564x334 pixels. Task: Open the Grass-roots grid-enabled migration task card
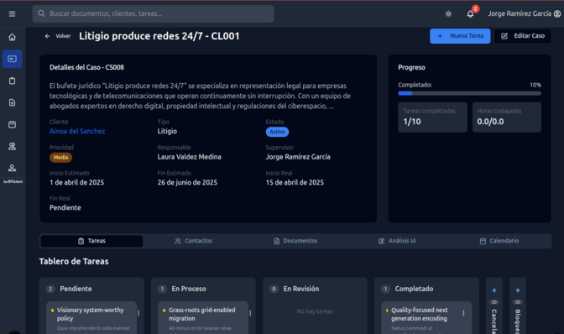pyautogui.click(x=203, y=317)
